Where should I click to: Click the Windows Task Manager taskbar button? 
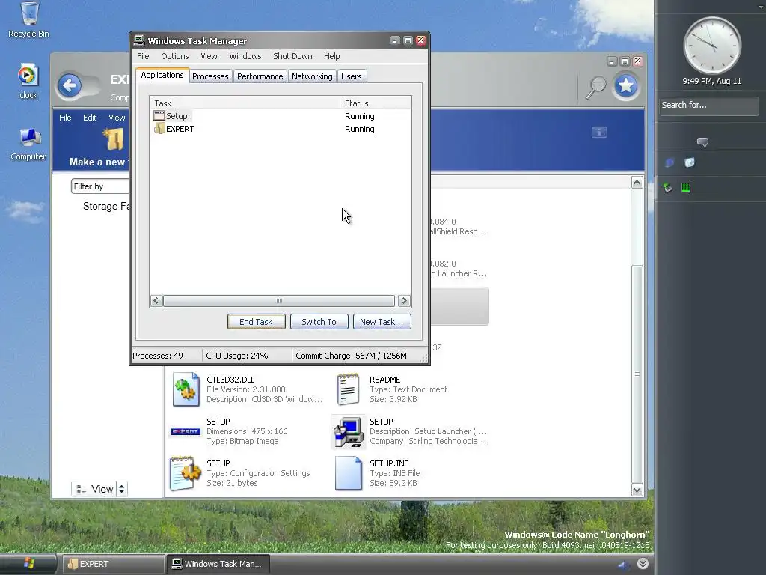[218, 564]
